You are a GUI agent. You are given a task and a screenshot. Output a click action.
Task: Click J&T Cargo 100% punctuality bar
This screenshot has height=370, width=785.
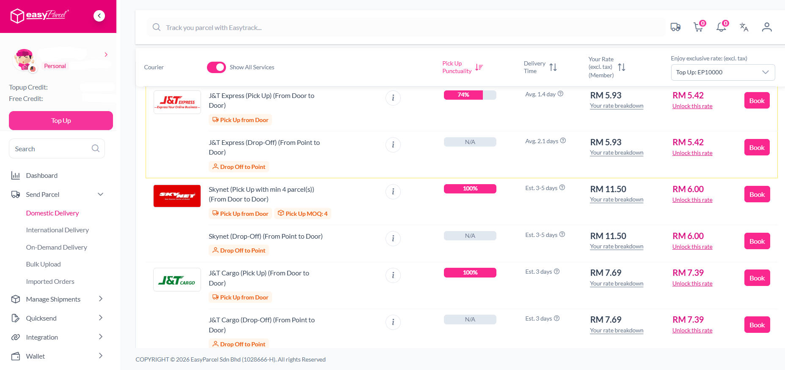click(470, 272)
